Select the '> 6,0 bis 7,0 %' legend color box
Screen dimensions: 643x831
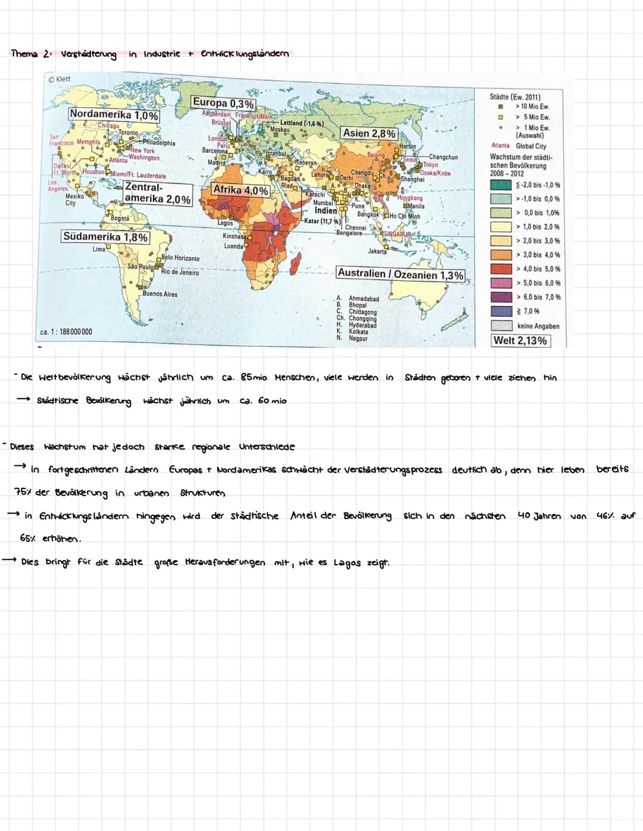click(501, 297)
